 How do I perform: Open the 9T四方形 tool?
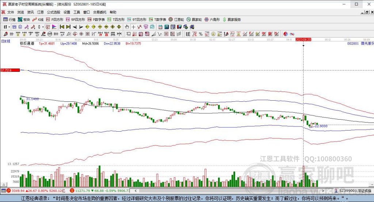(137, 20)
